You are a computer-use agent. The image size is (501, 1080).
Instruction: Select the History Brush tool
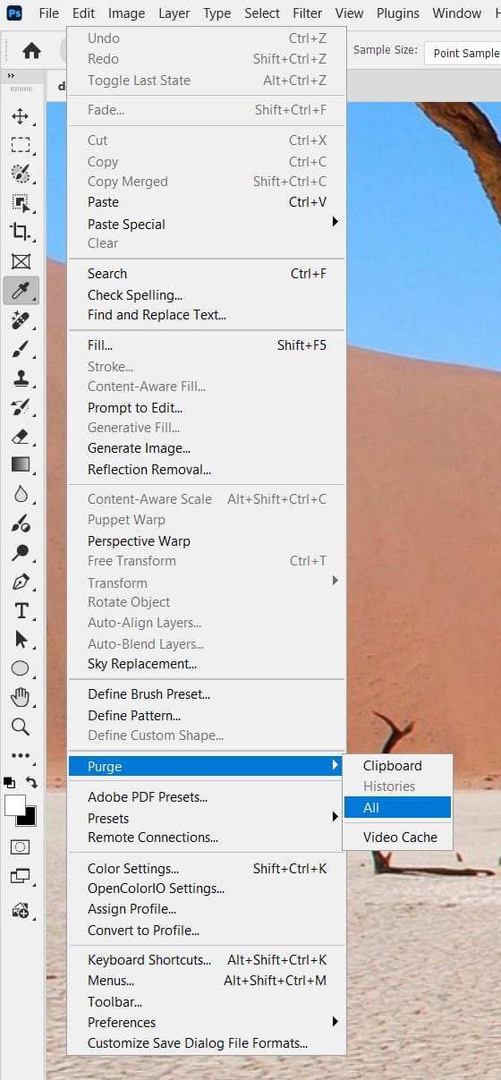[21, 407]
